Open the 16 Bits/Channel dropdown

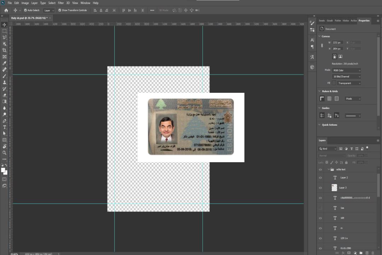click(x=347, y=76)
